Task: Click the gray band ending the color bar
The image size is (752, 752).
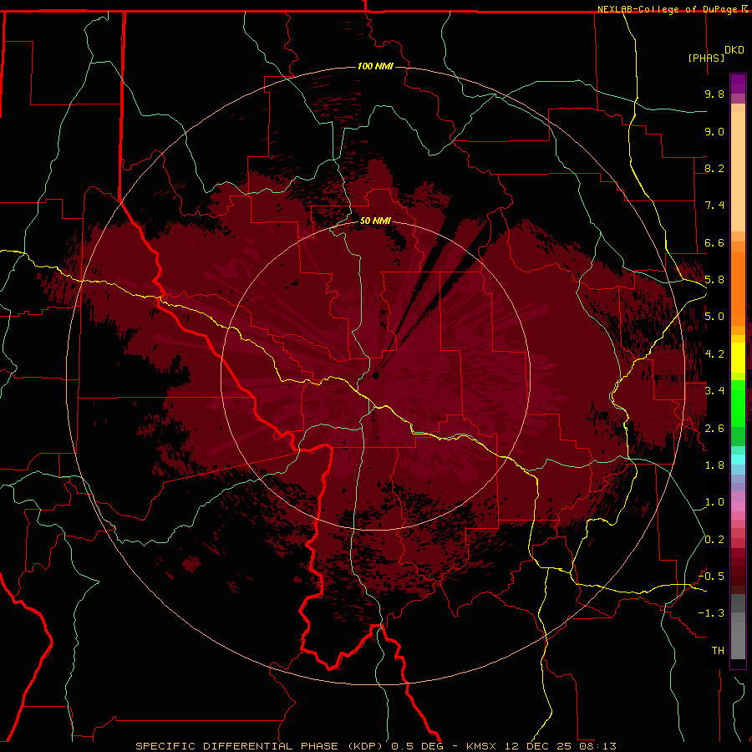Action: (x=738, y=640)
